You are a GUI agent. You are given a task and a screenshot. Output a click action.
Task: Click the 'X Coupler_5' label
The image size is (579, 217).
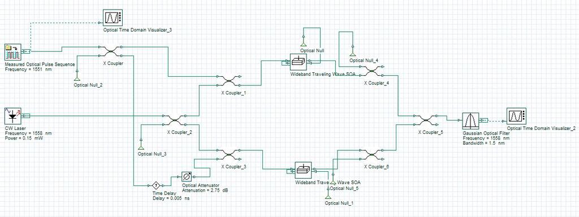(431, 132)
